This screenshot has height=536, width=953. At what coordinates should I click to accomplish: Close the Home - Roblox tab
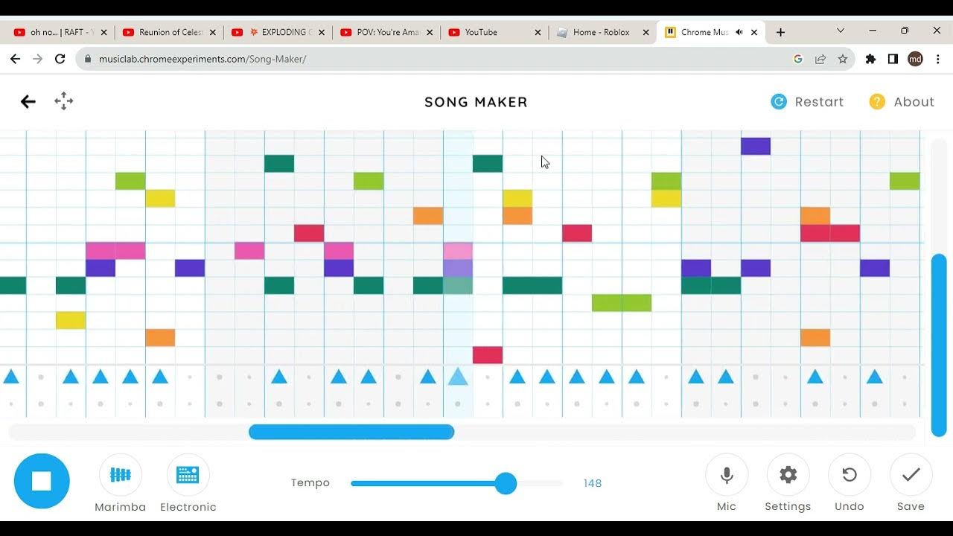pos(646,32)
